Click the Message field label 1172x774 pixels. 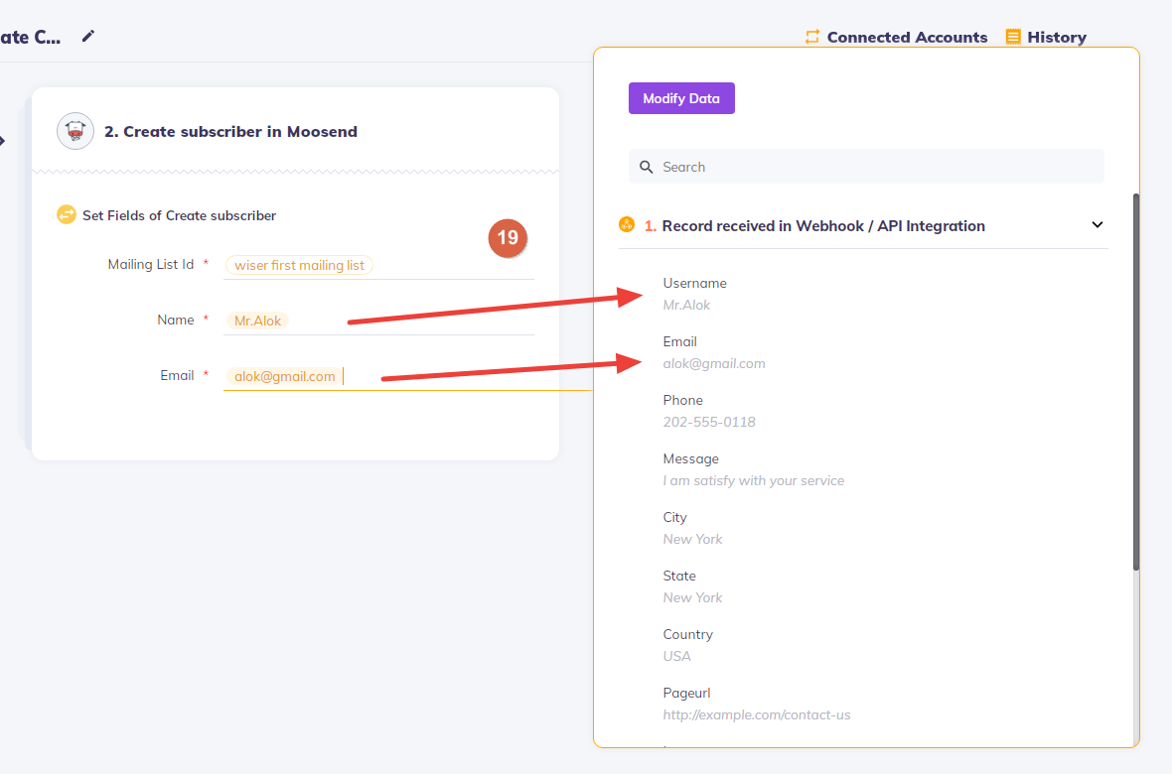pyautogui.click(x=690, y=458)
